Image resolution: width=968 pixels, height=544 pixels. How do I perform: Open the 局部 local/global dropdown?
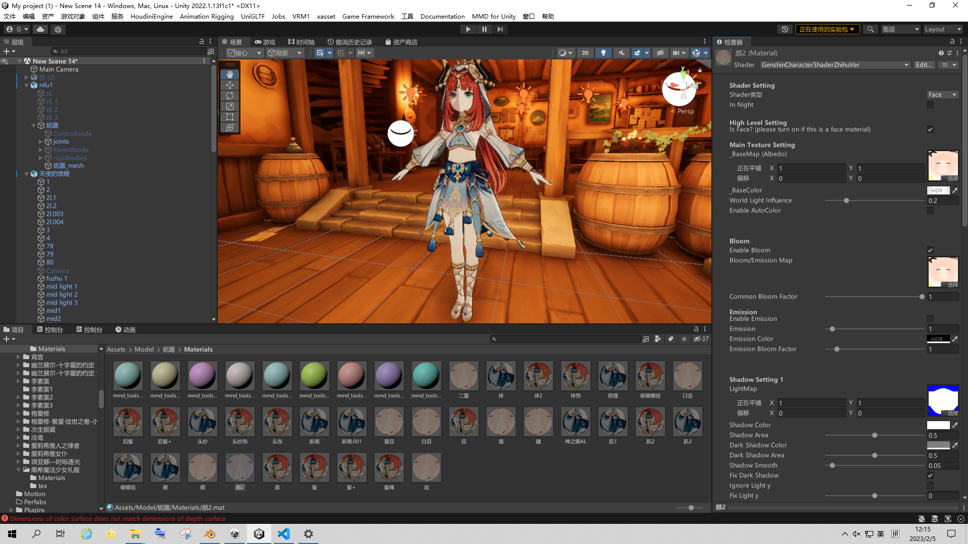tap(285, 53)
